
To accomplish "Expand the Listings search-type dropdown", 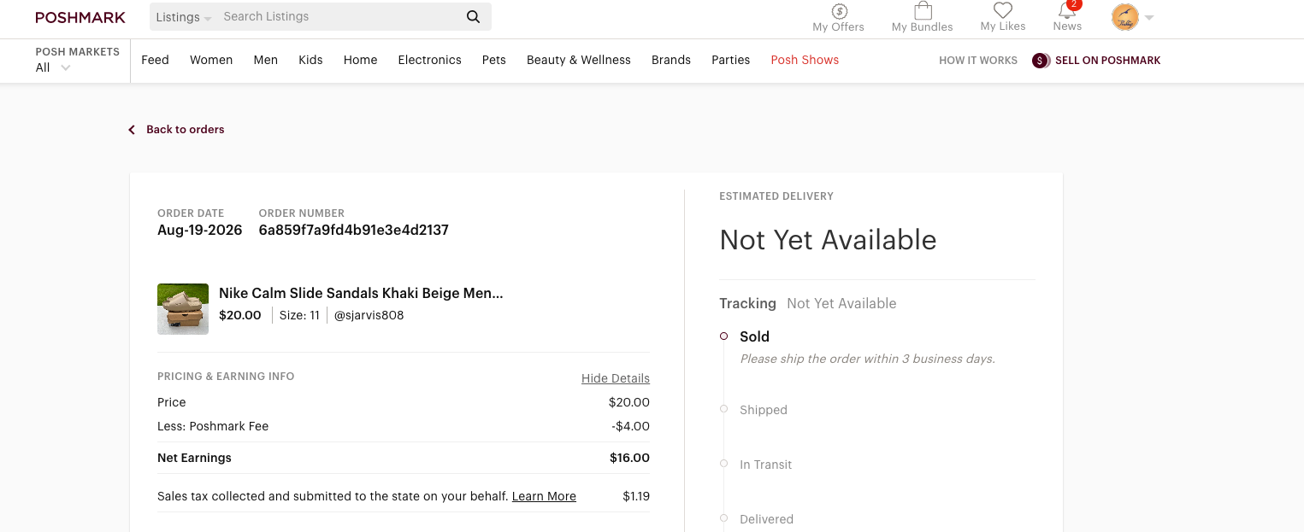I will pyautogui.click(x=183, y=17).
